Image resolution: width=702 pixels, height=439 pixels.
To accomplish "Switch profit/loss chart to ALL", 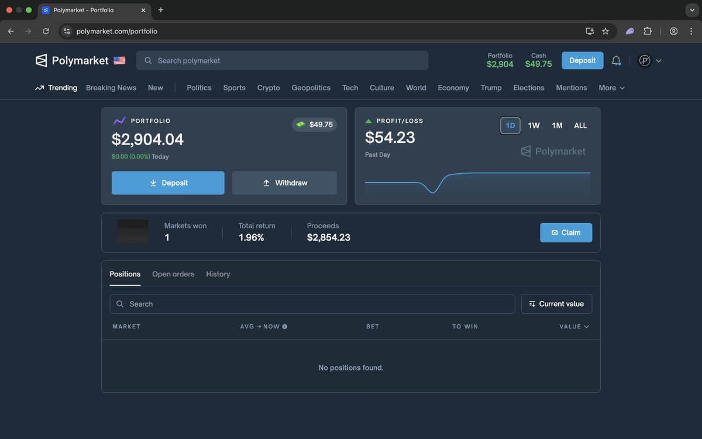I will (x=580, y=125).
